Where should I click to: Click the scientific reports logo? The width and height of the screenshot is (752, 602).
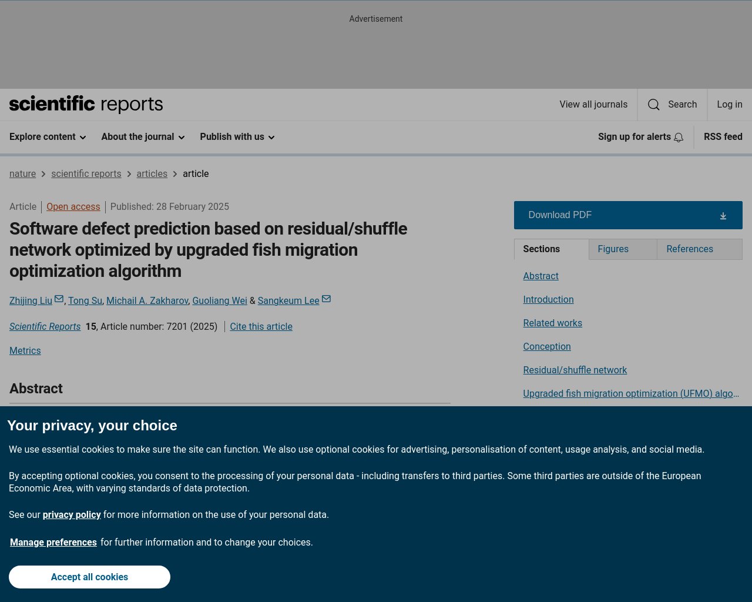pos(86,104)
